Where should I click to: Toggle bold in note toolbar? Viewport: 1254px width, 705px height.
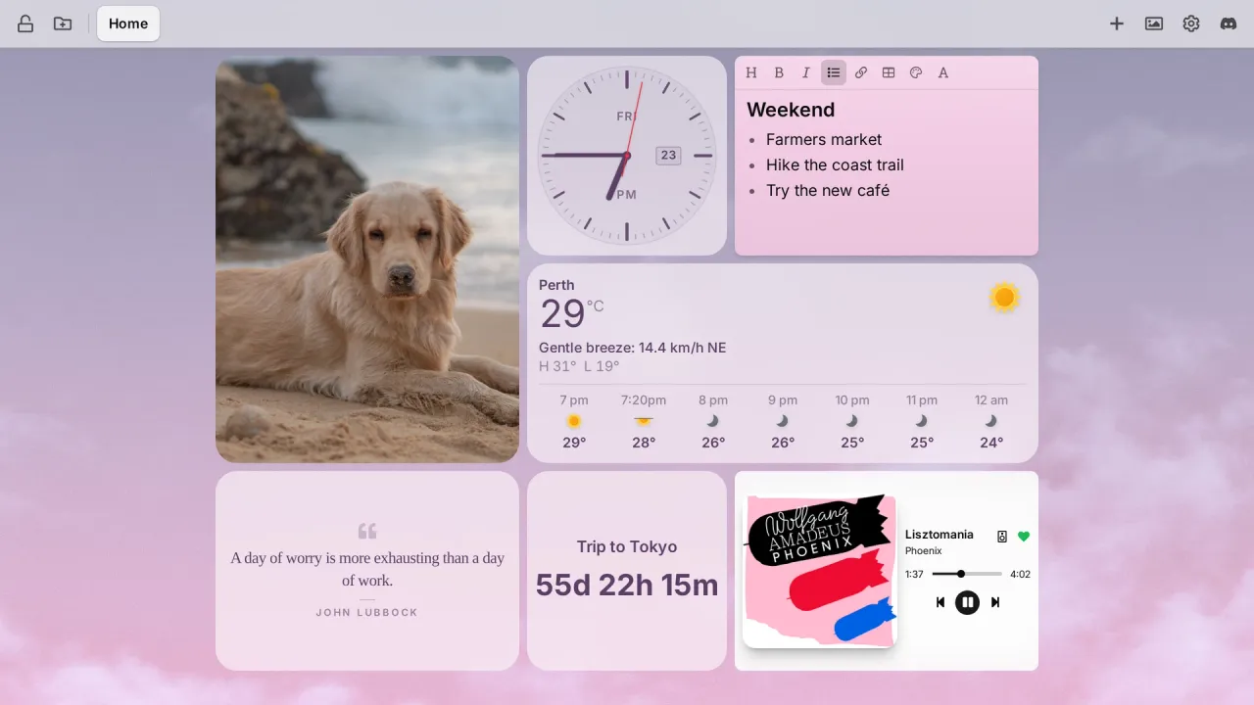tap(779, 72)
